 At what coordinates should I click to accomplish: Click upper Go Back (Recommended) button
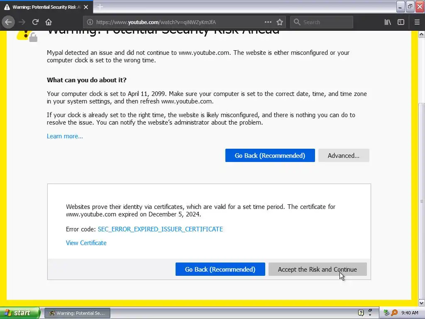coord(270,155)
